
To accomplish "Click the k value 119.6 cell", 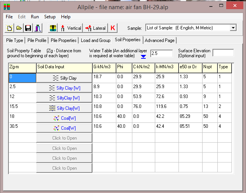I will 167,108.
